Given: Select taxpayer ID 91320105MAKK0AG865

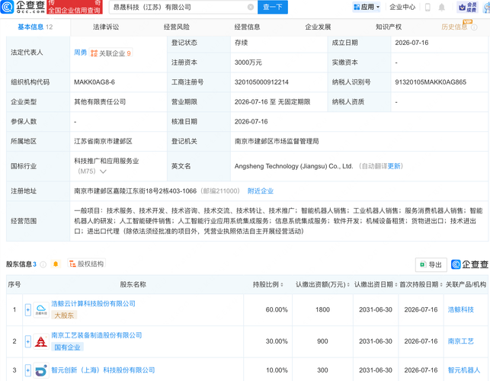Looking at the screenshot, I should tap(431, 82).
